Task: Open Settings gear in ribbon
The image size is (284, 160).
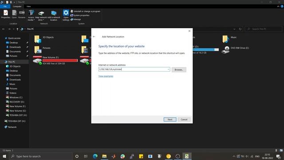Action: 66,16
